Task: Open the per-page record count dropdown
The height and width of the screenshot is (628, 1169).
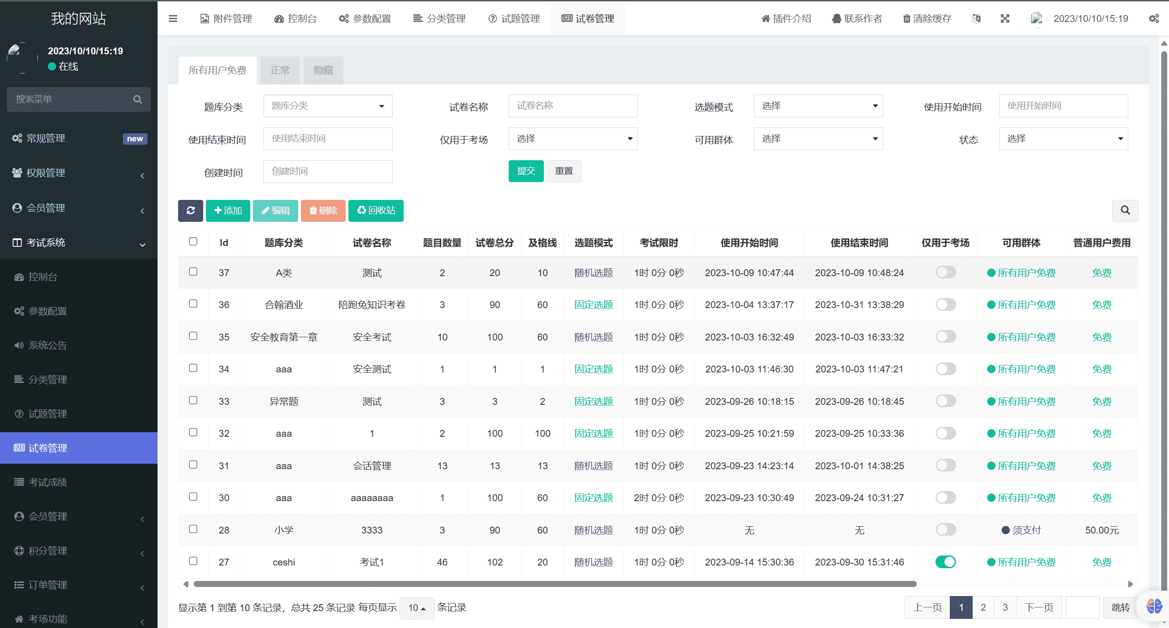Action: 416,608
